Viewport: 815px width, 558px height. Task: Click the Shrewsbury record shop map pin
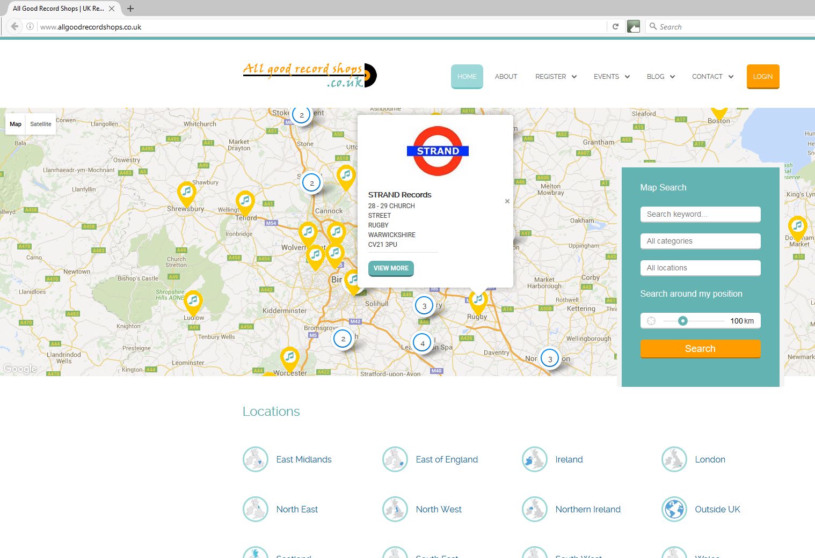[x=186, y=193]
